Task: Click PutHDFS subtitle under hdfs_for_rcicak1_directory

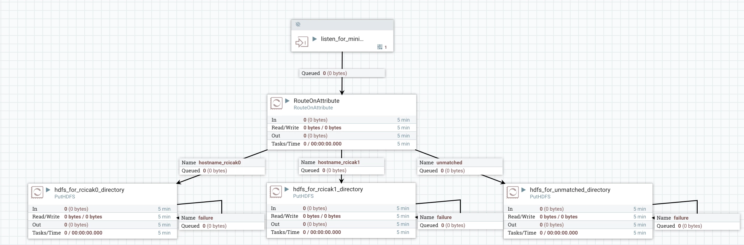Action: [x=303, y=196]
